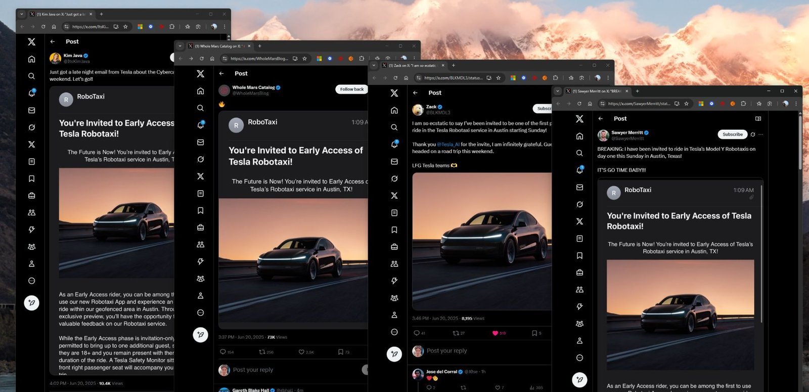The height and width of the screenshot is (392, 809).
Task: Click Subscribe button on Zack's post
Action: (543, 108)
